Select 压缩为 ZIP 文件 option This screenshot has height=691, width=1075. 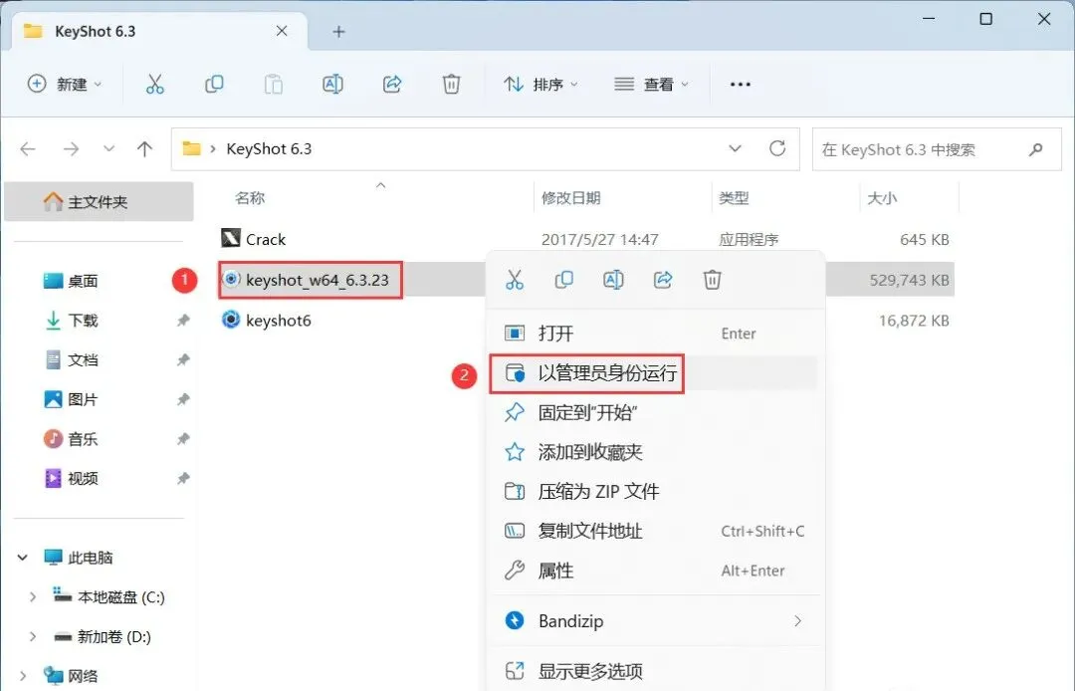point(655,492)
